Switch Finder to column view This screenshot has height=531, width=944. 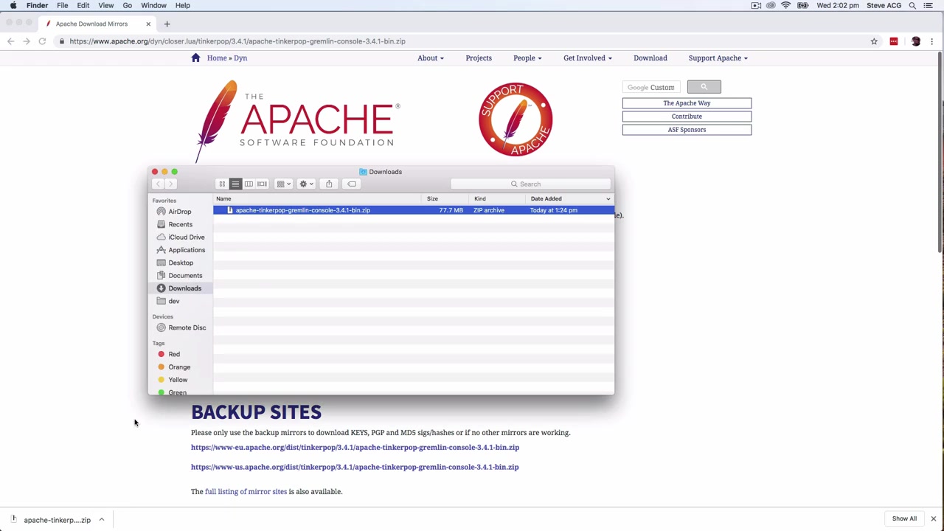click(249, 184)
